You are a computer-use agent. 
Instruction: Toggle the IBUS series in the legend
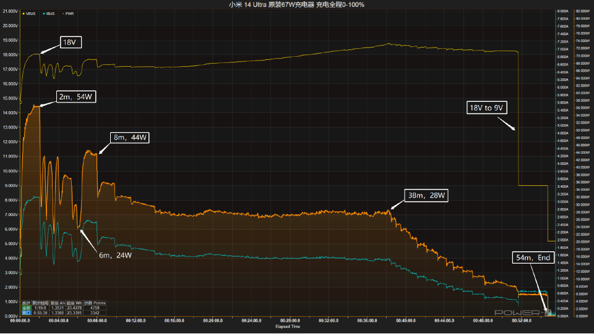[x=49, y=14]
